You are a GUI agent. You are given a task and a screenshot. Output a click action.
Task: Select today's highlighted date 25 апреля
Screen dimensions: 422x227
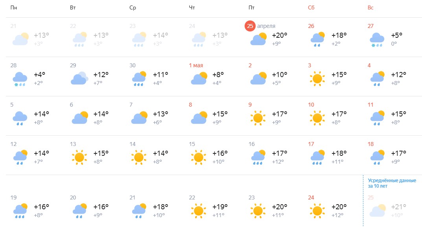[x=250, y=26]
